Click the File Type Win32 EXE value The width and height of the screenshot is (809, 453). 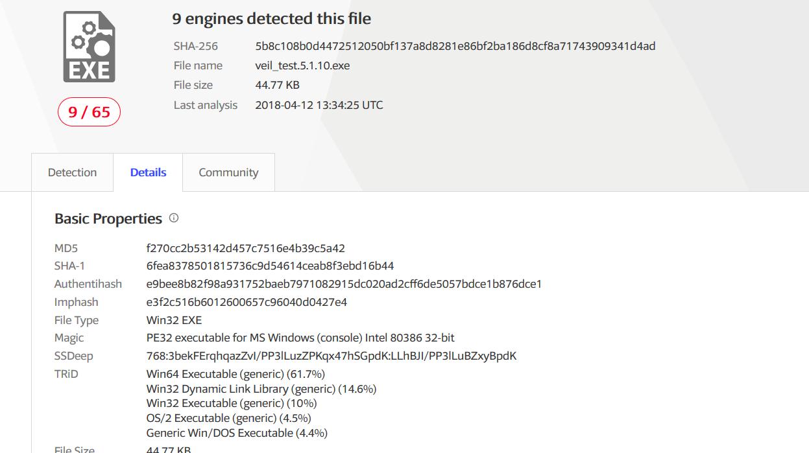[x=174, y=320]
